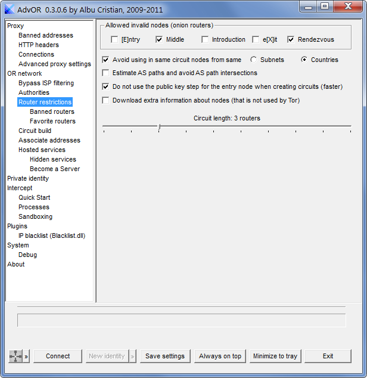Choose the Countries radio option
This screenshot has height=378, width=367.
[304, 60]
